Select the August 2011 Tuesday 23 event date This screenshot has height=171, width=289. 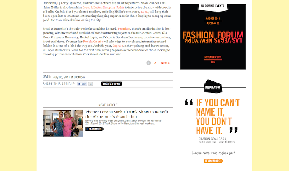(213, 21)
